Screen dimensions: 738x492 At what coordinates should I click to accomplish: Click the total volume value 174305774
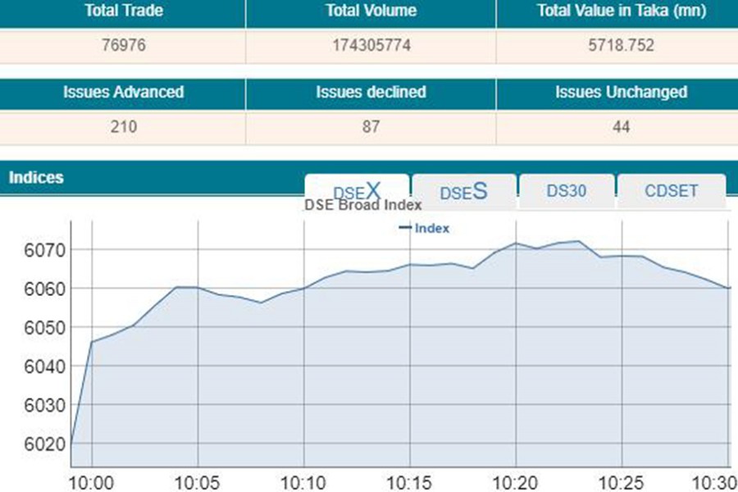click(371, 46)
